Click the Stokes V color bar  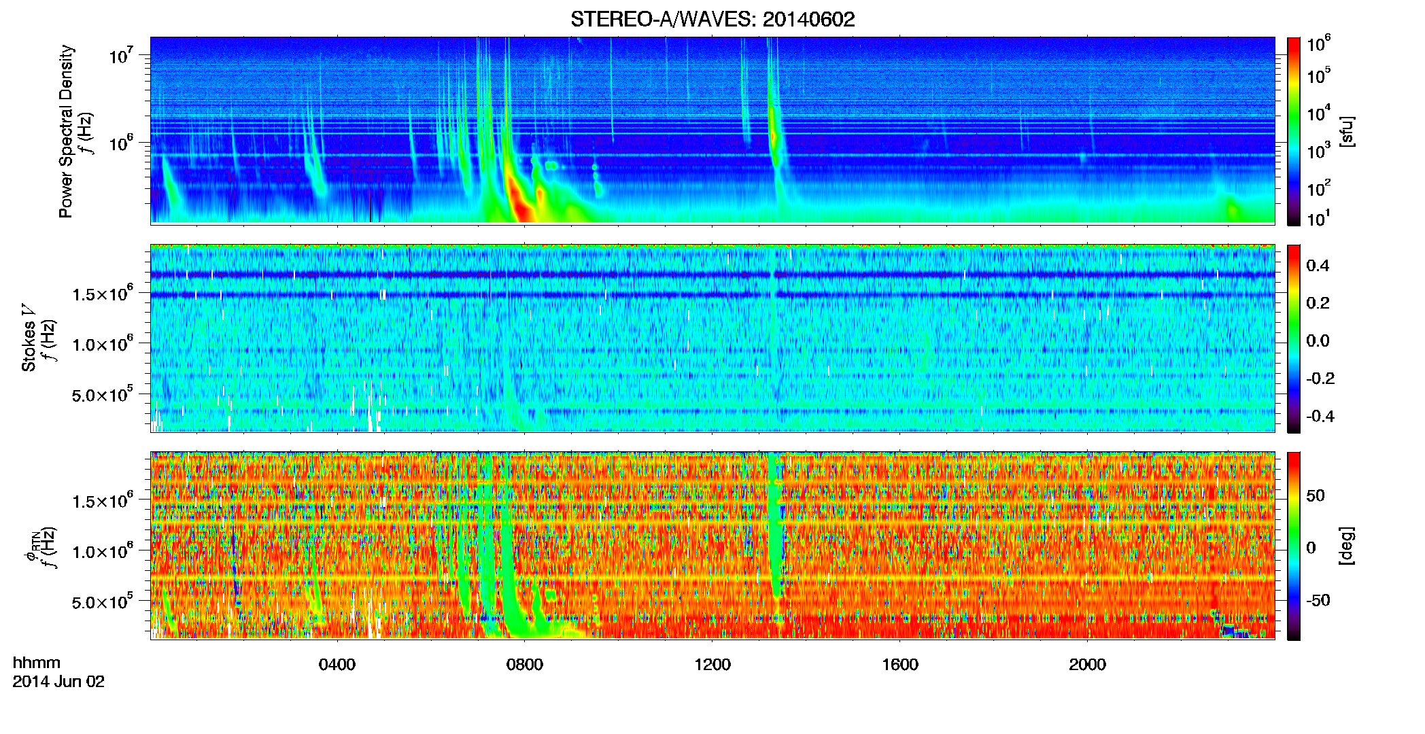pyautogui.click(x=1293, y=338)
